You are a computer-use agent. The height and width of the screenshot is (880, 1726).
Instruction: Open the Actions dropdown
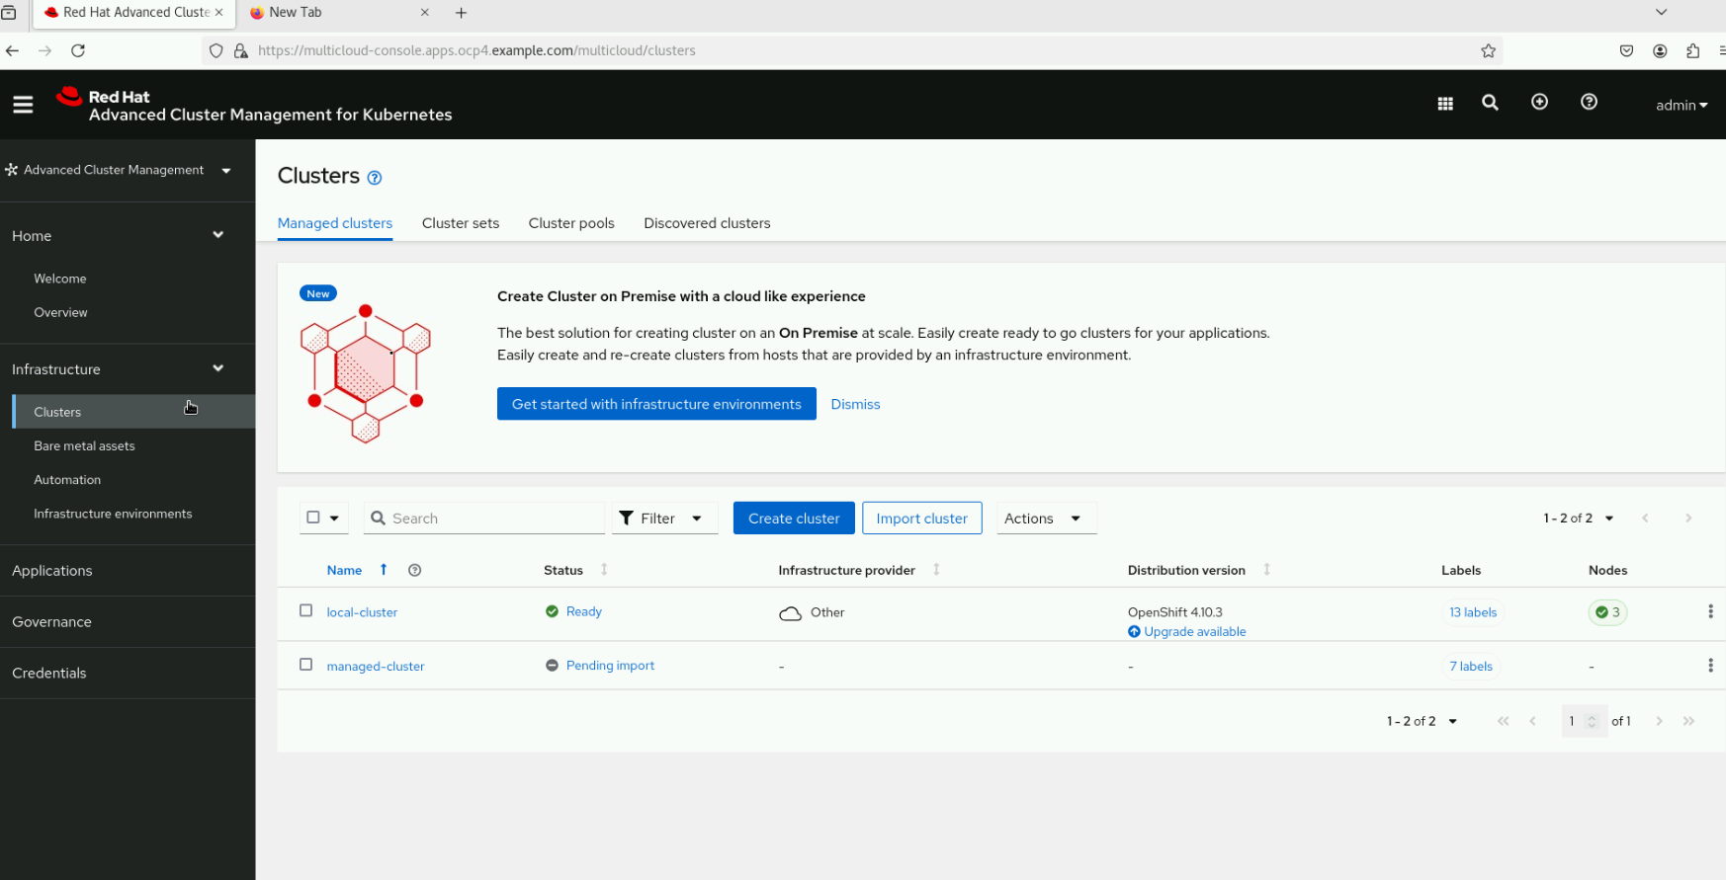1046,519
